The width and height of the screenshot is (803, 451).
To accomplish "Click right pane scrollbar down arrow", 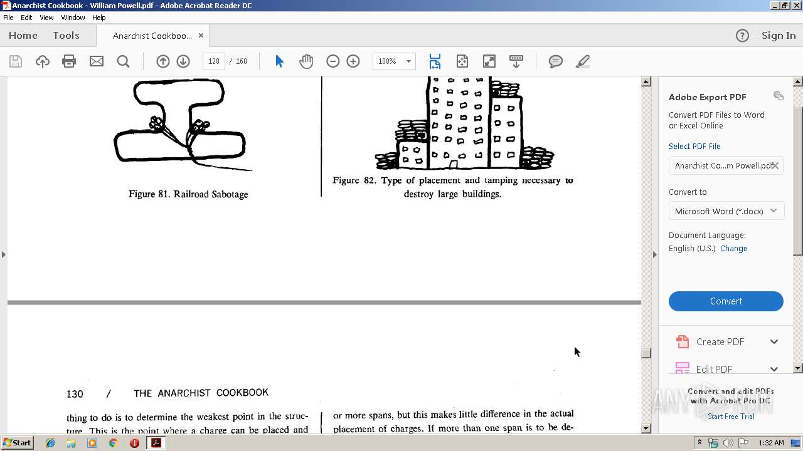I will (798, 368).
